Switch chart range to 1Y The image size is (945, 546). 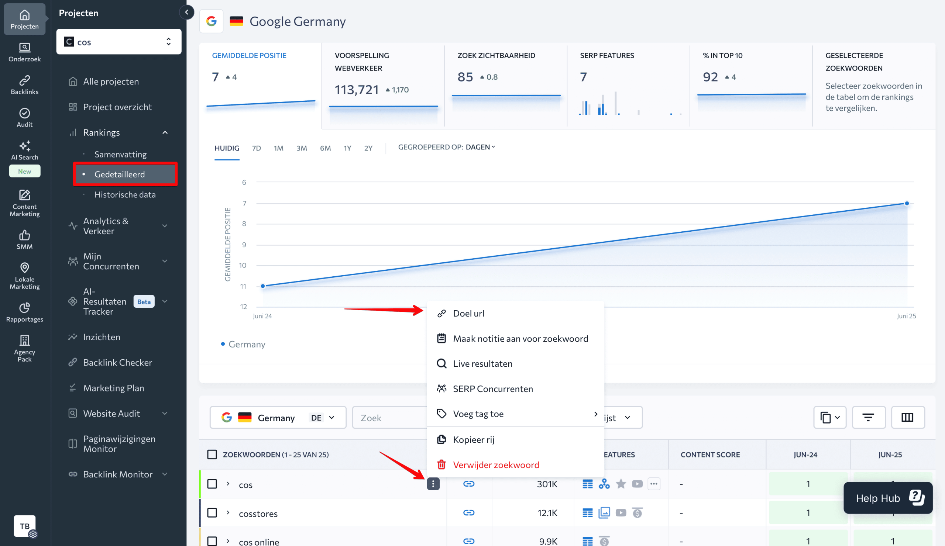point(347,148)
